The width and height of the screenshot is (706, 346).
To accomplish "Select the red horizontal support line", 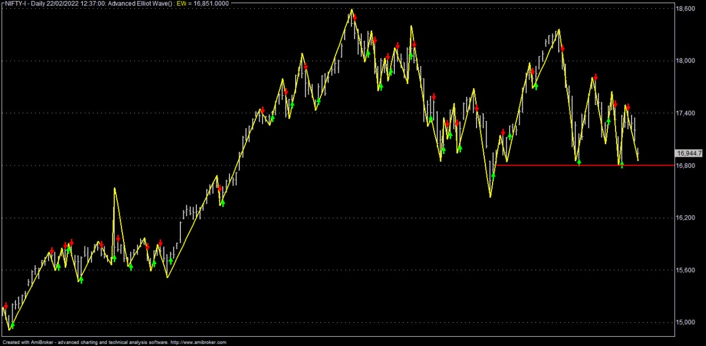I will pyautogui.click(x=585, y=165).
